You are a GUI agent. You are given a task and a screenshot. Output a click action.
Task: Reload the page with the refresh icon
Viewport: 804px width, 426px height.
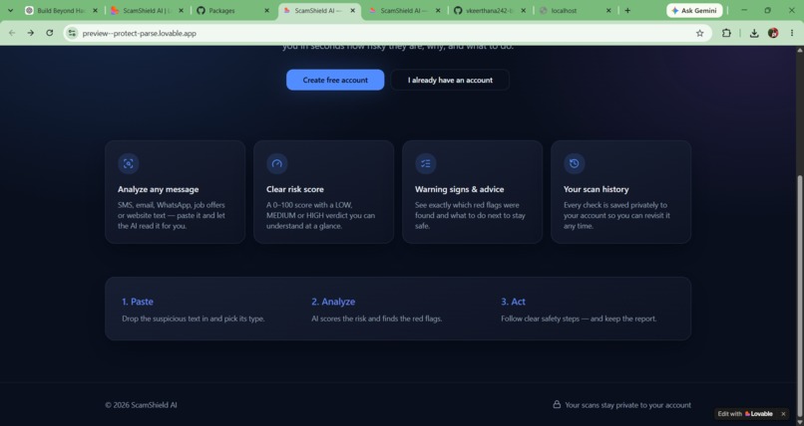(49, 33)
